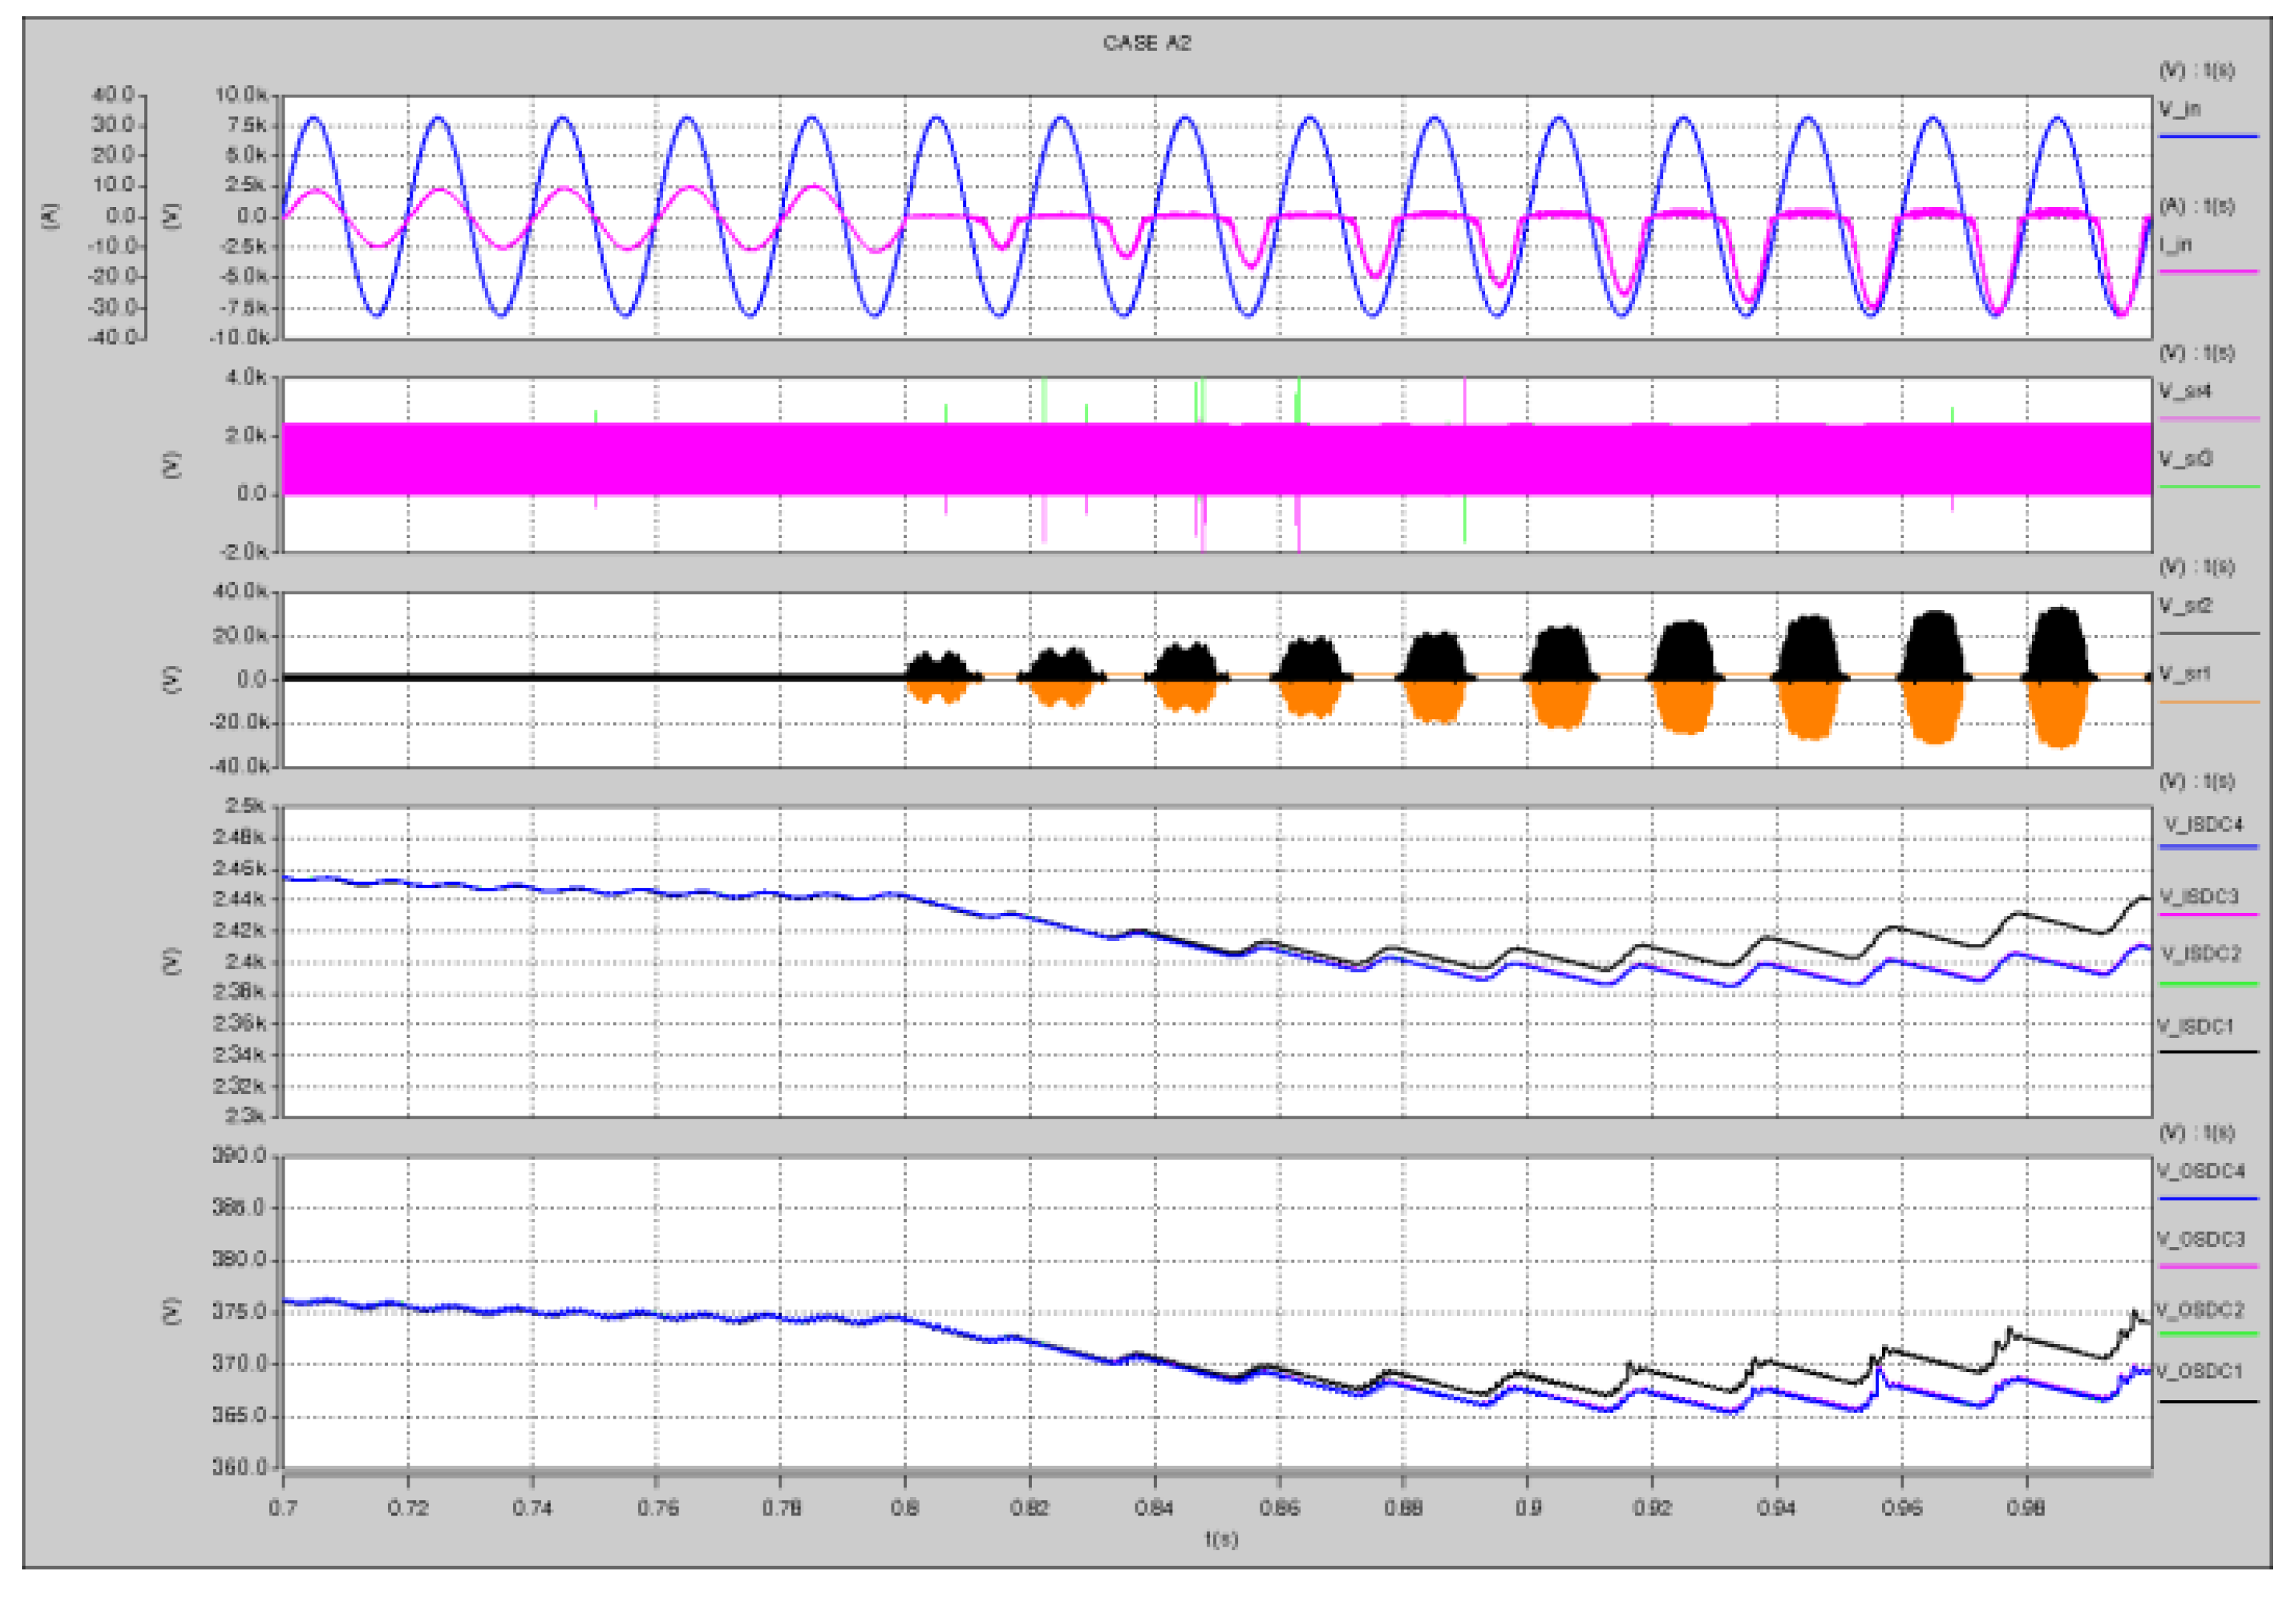Viewport: 2296px width, 1599px height.
Task: Select the V_sr3 legend entry
Action: [2185, 458]
